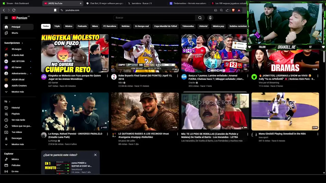Switch to barcelona - Buscar / X tab
Image resolution: width=326 pixels, height=183 pixels.
(146, 3)
